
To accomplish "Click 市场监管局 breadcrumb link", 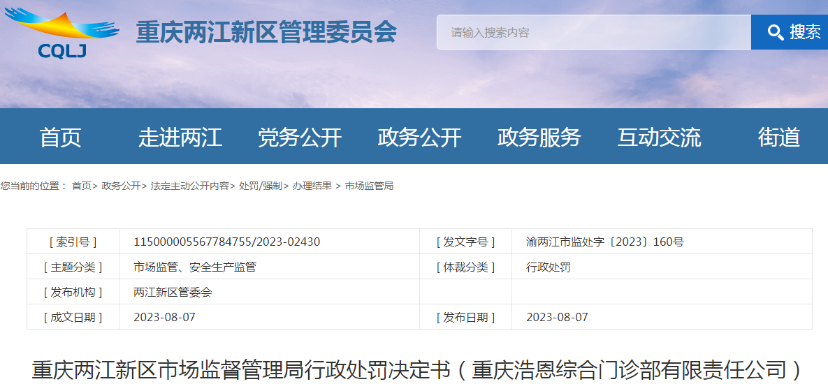I will point(369,186).
